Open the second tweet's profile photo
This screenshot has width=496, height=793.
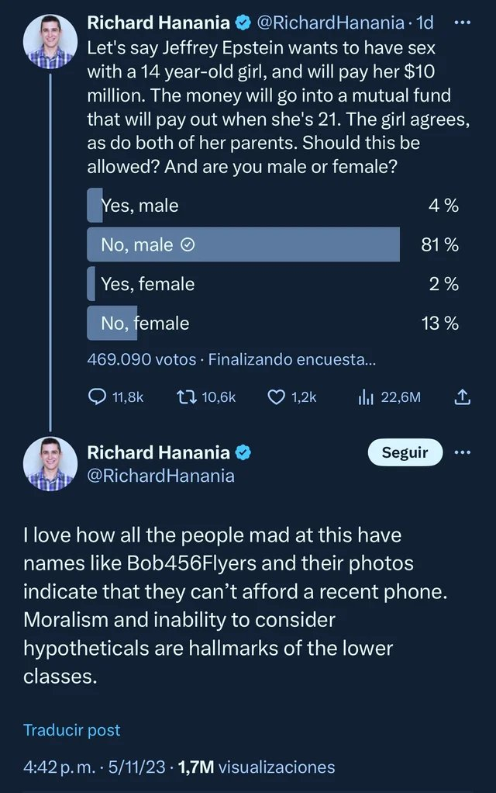coord(50,463)
